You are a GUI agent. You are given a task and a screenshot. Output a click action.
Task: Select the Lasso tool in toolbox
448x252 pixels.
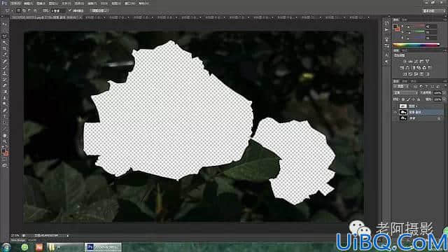(x=5, y=36)
